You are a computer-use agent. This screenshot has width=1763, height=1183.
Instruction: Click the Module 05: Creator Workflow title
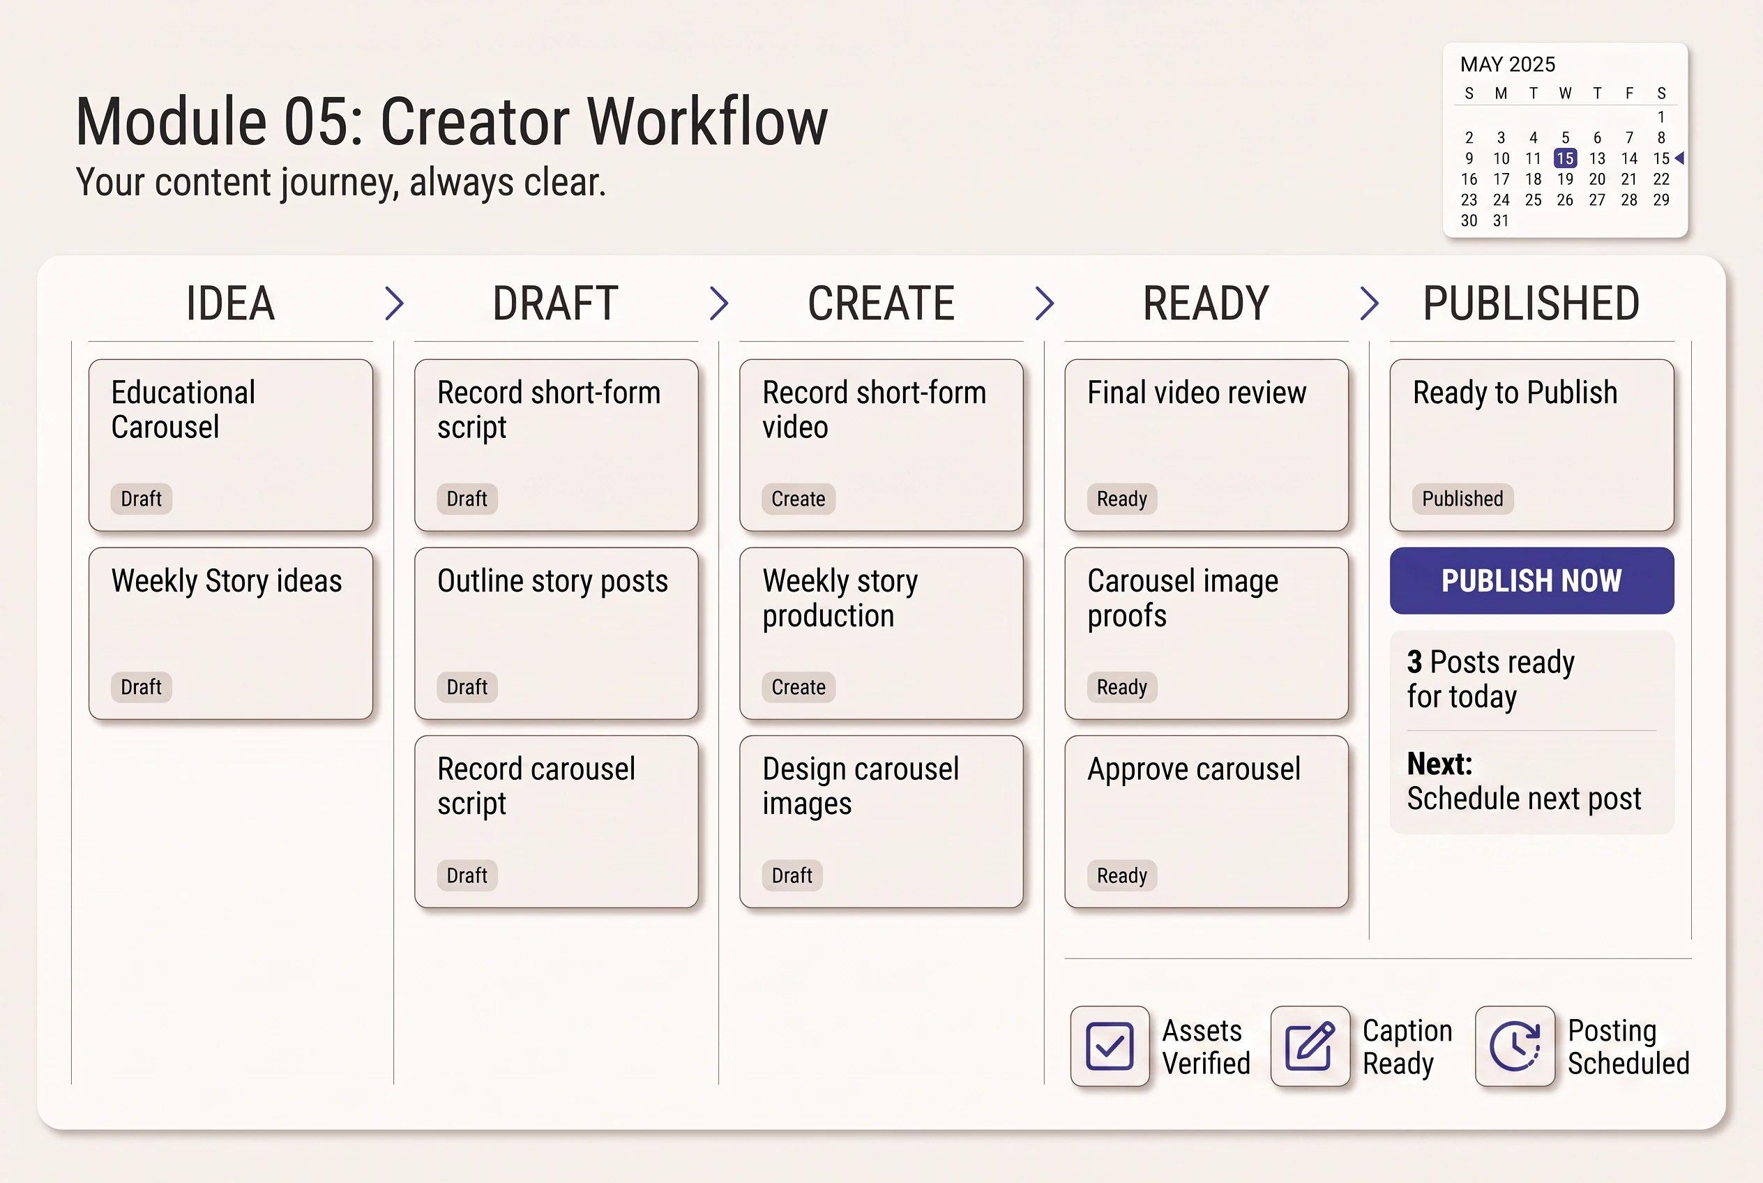[451, 121]
